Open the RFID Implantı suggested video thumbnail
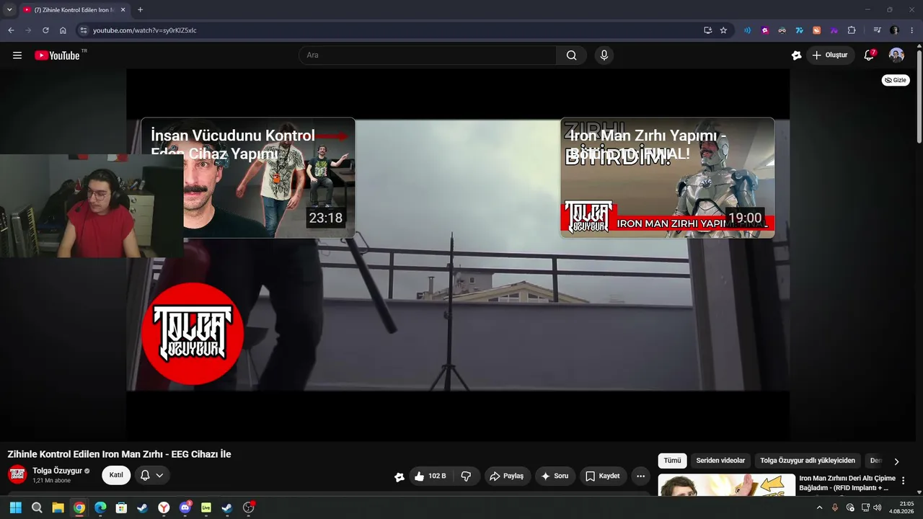The image size is (923, 519). [x=727, y=484]
